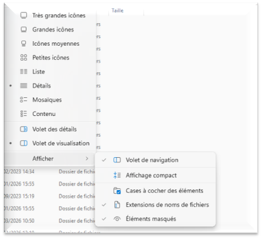Select row dated 02/2023 14:34
Screen dimensions: 262x239
[50, 171]
